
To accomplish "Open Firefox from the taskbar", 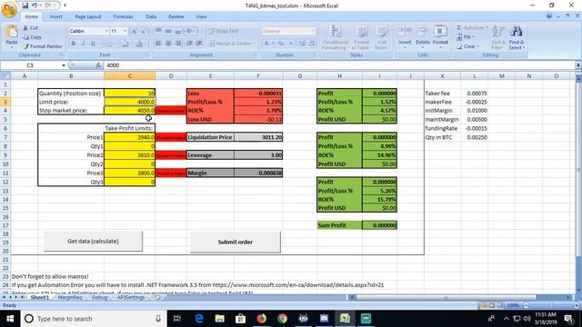I will (261, 319).
